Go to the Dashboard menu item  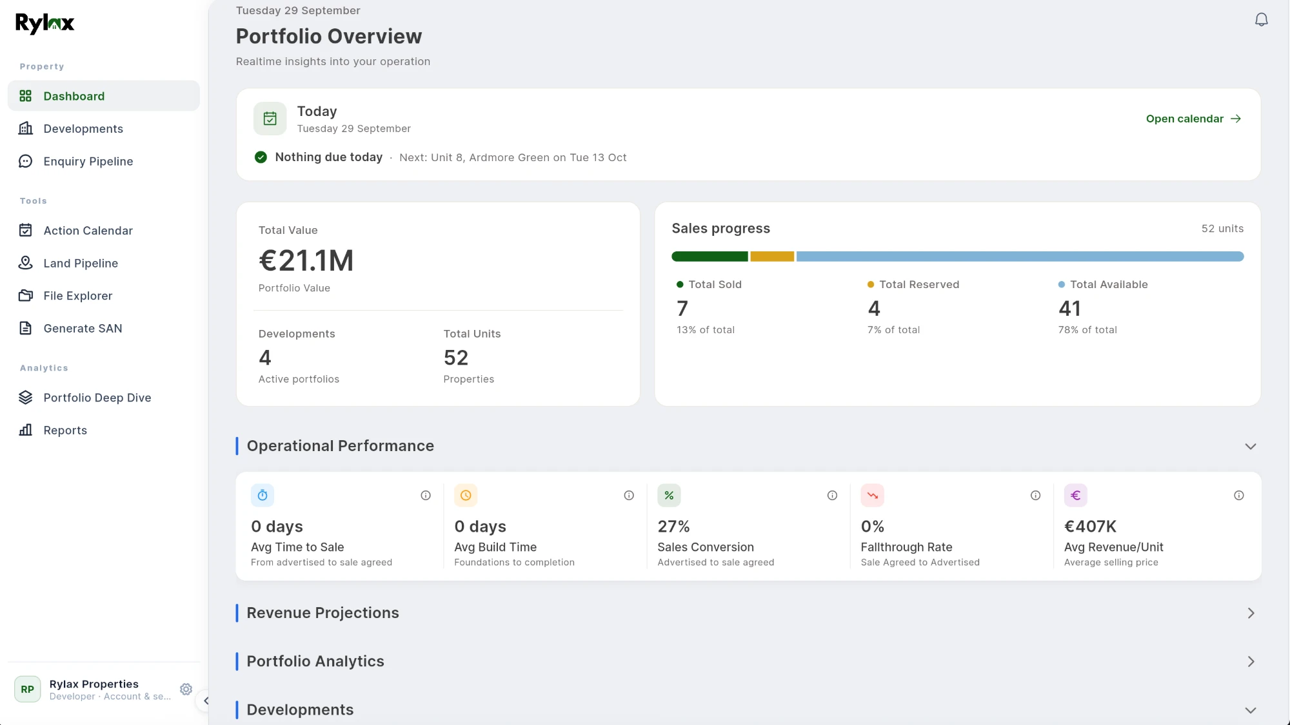pyautogui.click(x=104, y=96)
